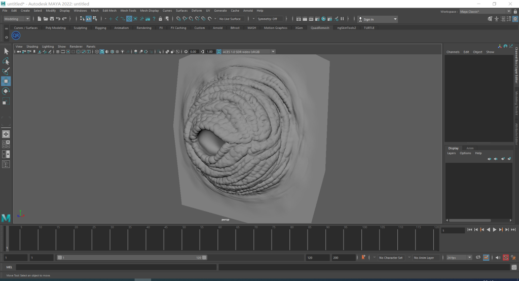Screen dimensions: 519x281
Task: Open the Mesh Tools menu
Action: click(x=128, y=10)
